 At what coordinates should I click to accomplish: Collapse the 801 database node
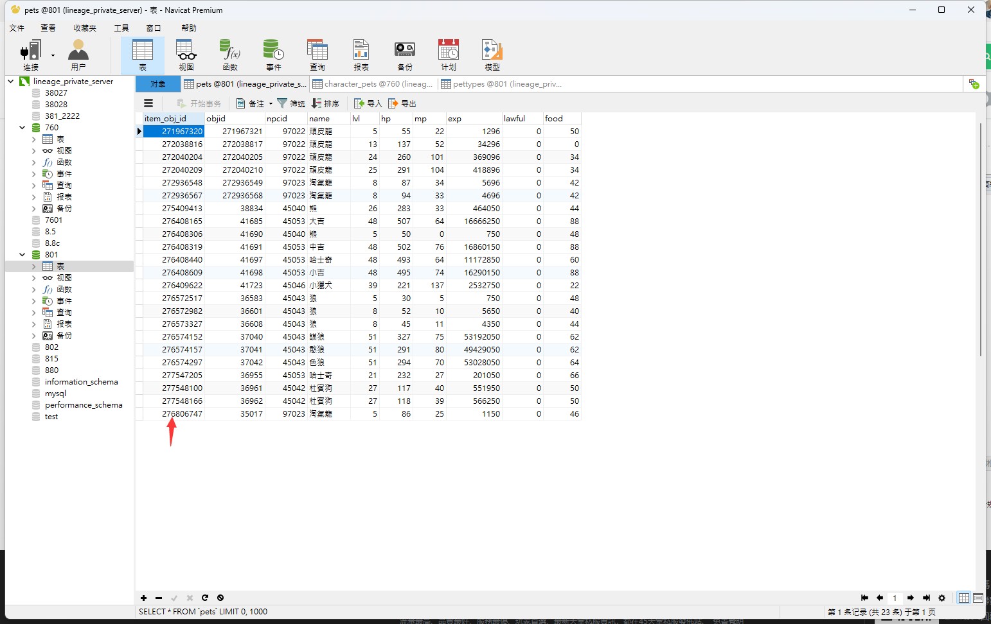(x=22, y=255)
